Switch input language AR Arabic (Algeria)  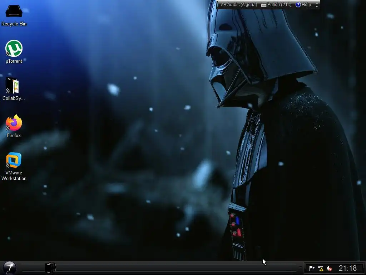click(x=238, y=5)
